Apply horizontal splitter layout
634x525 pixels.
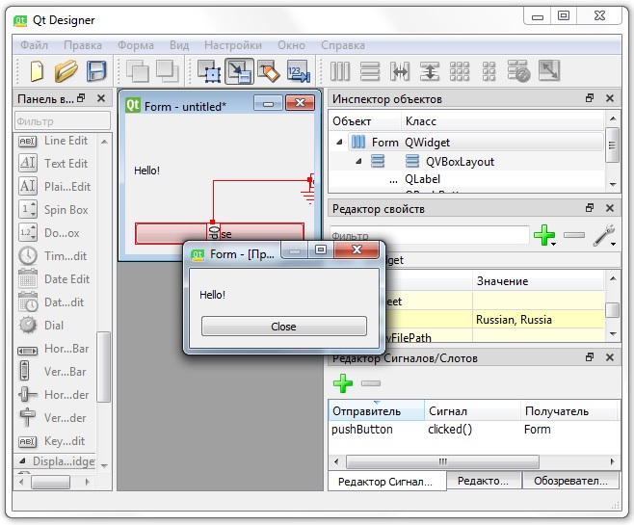click(x=400, y=71)
